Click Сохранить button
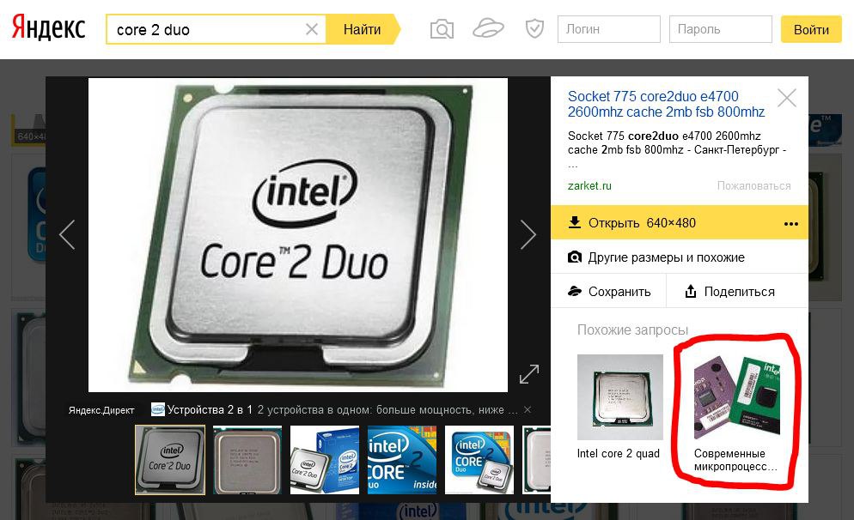This screenshot has width=854, height=520. [x=609, y=292]
